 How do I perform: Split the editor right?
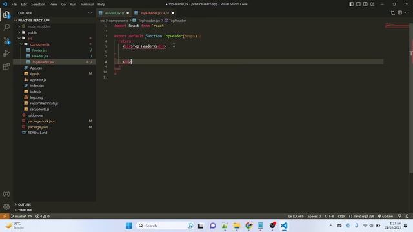(x=400, y=13)
